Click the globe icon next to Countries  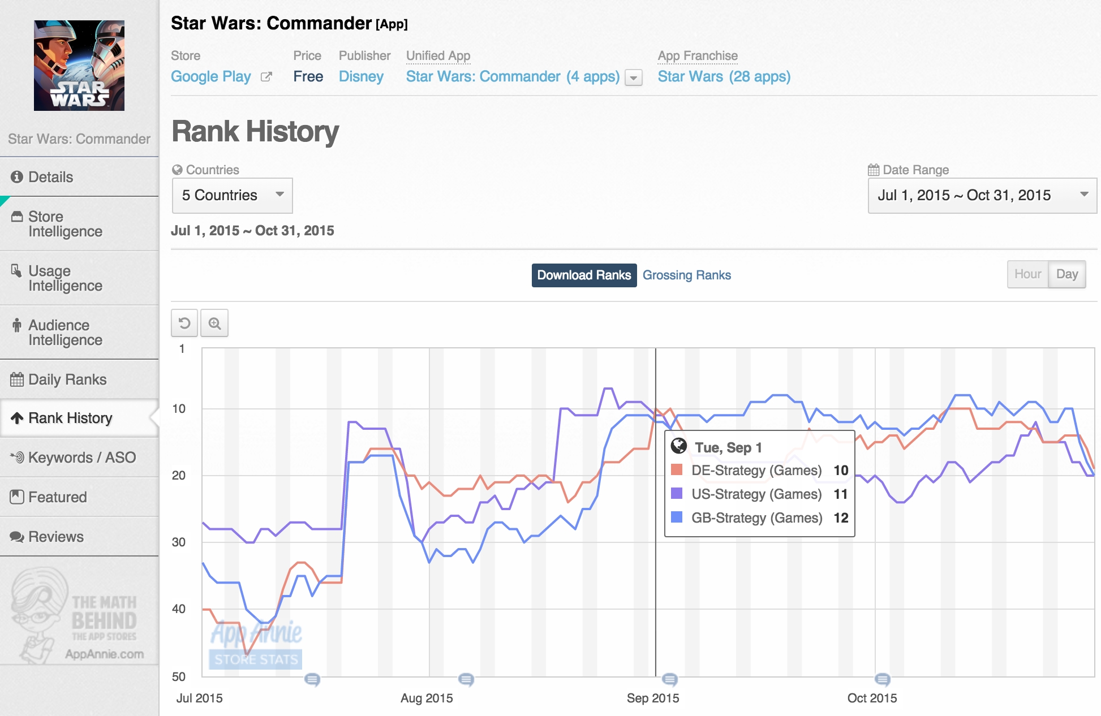[177, 170]
